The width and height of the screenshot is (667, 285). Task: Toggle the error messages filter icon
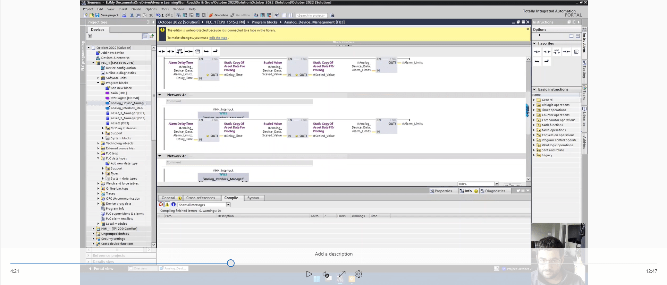tap(161, 205)
